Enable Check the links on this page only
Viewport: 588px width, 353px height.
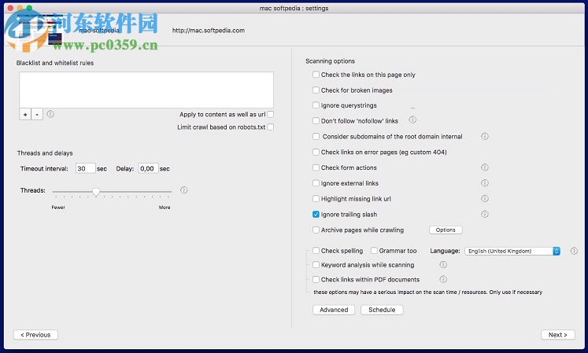(316, 75)
